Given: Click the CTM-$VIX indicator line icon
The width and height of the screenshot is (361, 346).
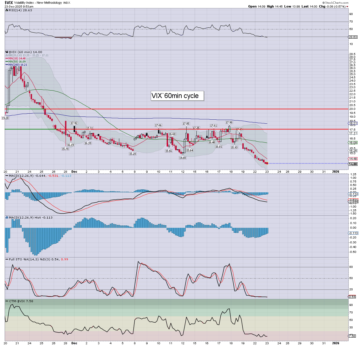Looking at the screenshot, I should (7, 301).
